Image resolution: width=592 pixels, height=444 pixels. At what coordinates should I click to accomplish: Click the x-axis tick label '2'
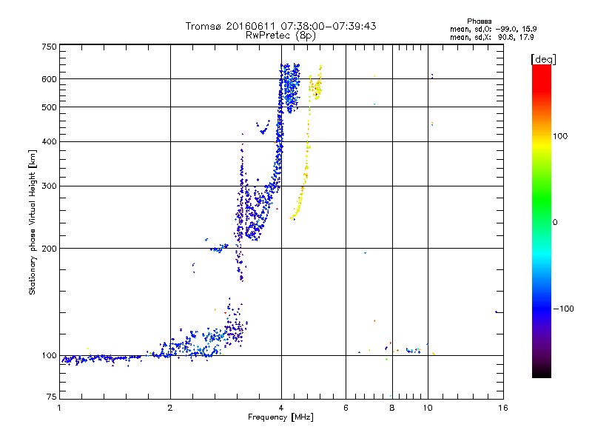coord(170,408)
